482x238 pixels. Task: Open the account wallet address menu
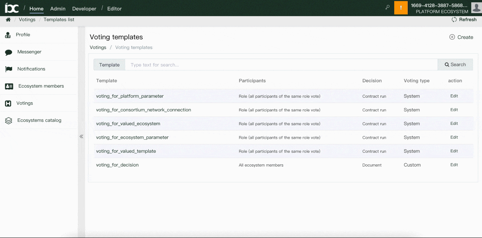pos(439,6)
